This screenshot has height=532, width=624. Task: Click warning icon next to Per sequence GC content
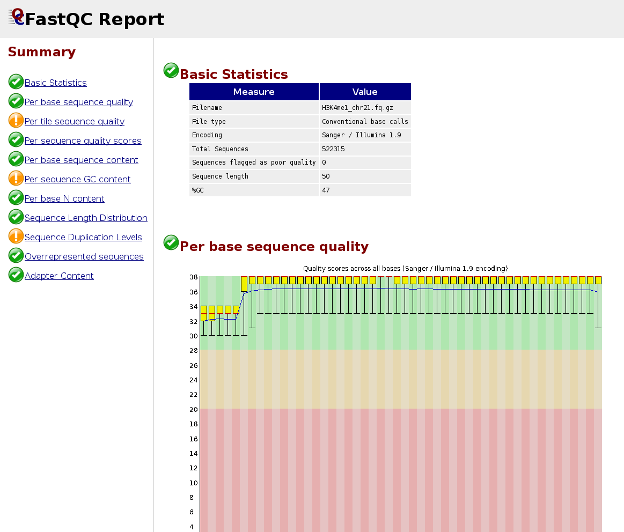(x=16, y=179)
